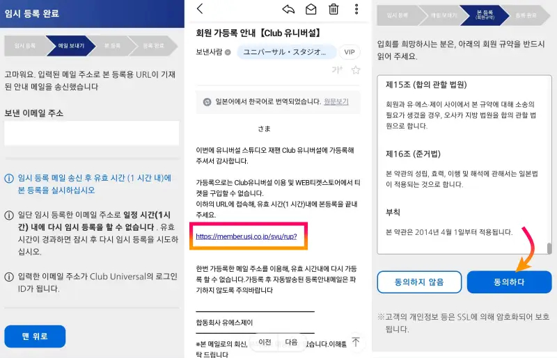
Task: Tap 이전 to view previous email
Action: (x=265, y=342)
